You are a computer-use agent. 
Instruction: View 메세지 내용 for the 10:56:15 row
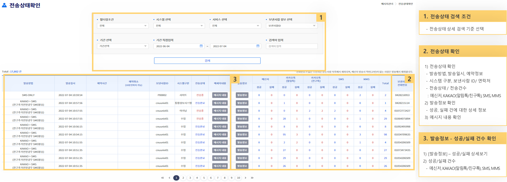[x=220, y=127]
